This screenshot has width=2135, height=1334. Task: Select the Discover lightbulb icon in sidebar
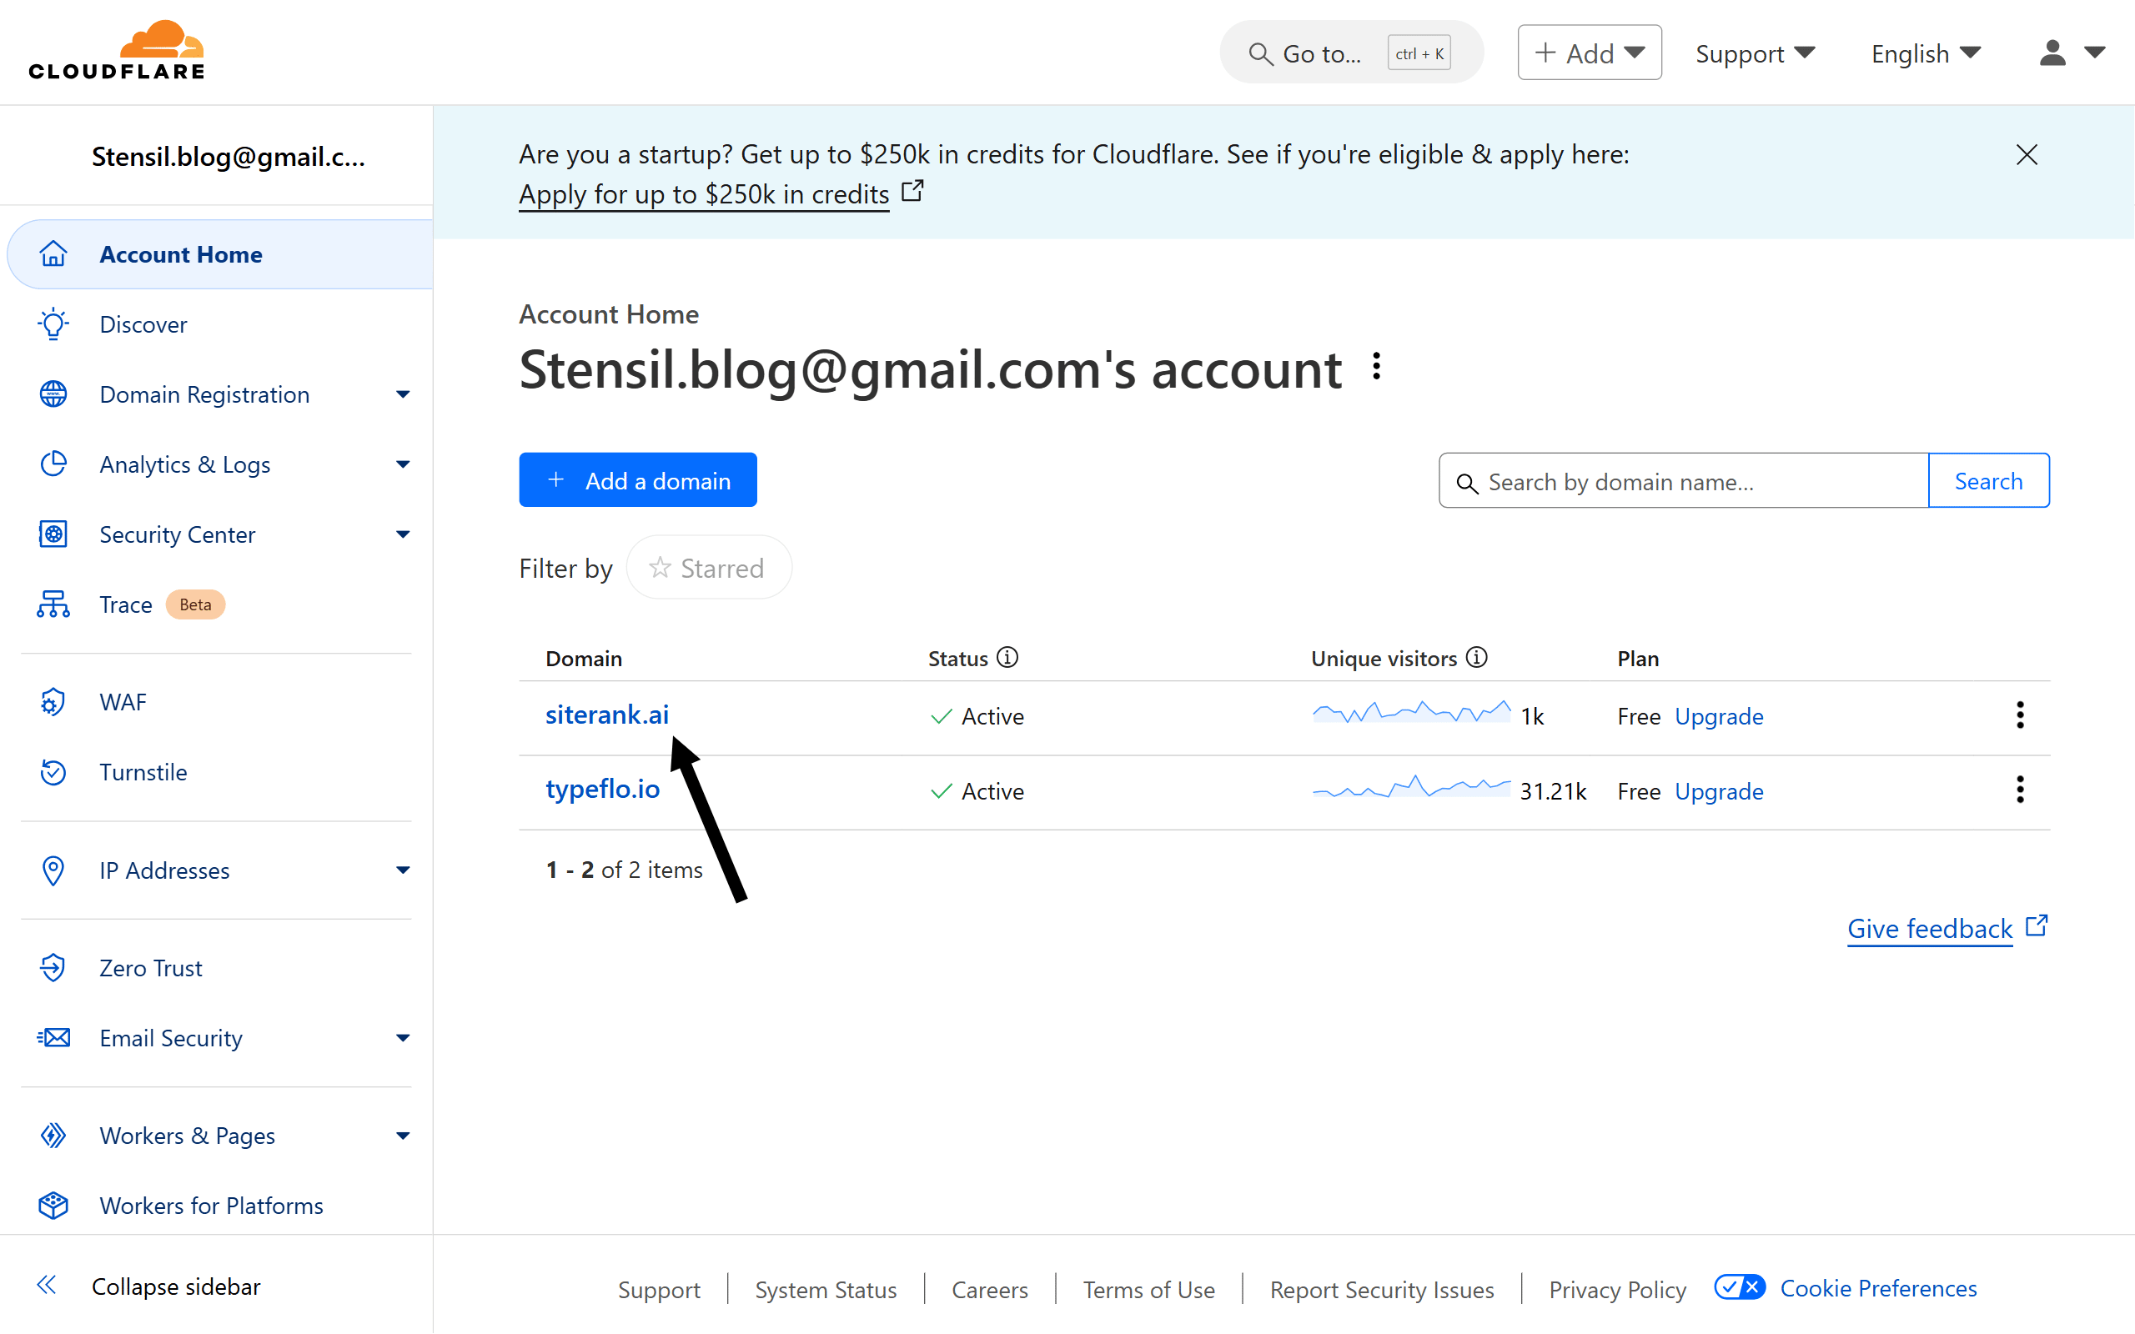click(x=53, y=323)
